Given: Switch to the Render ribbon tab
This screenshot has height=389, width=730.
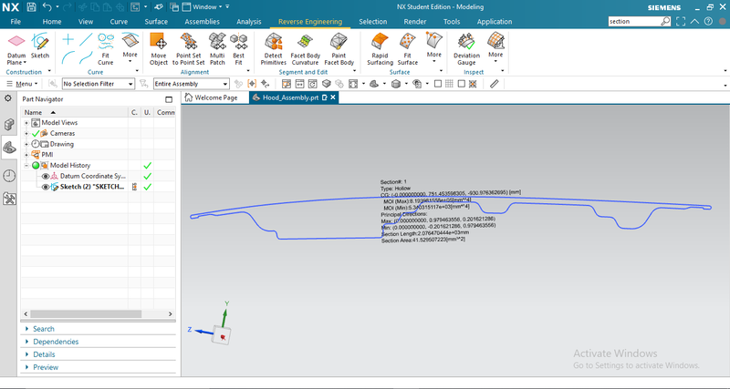Looking at the screenshot, I should tap(415, 21).
